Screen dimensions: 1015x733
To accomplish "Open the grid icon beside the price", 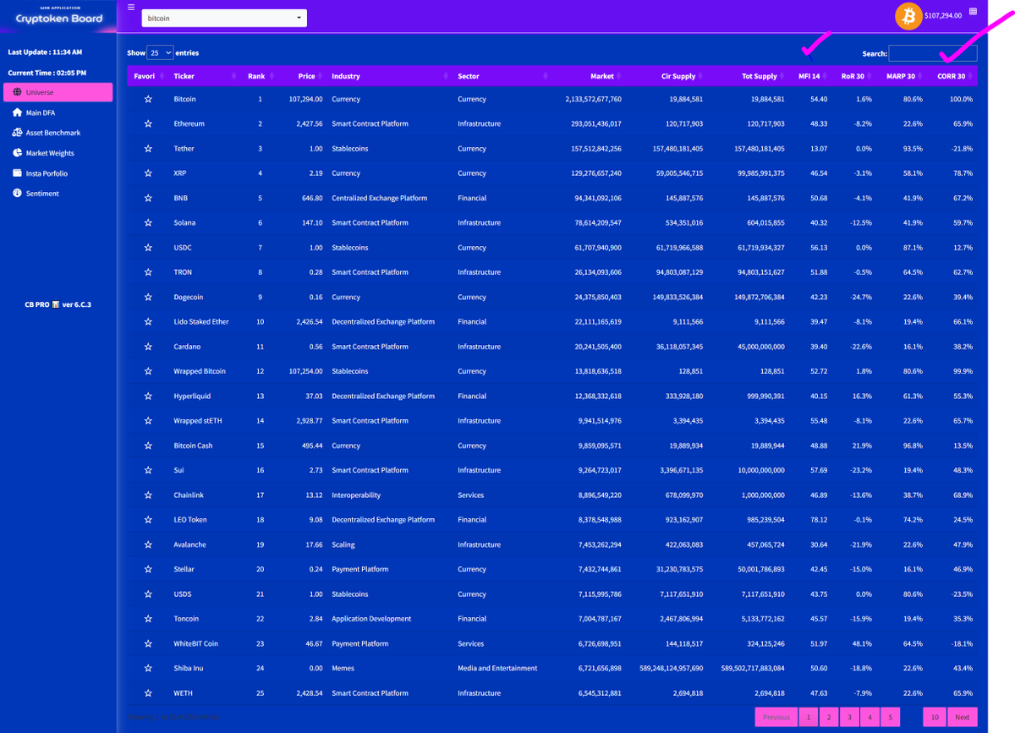I will (x=973, y=11).
